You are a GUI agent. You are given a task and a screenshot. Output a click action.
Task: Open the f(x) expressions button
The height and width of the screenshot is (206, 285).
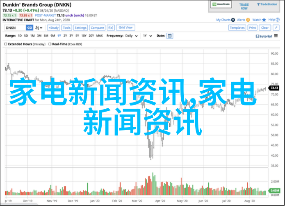pos(110,27)
